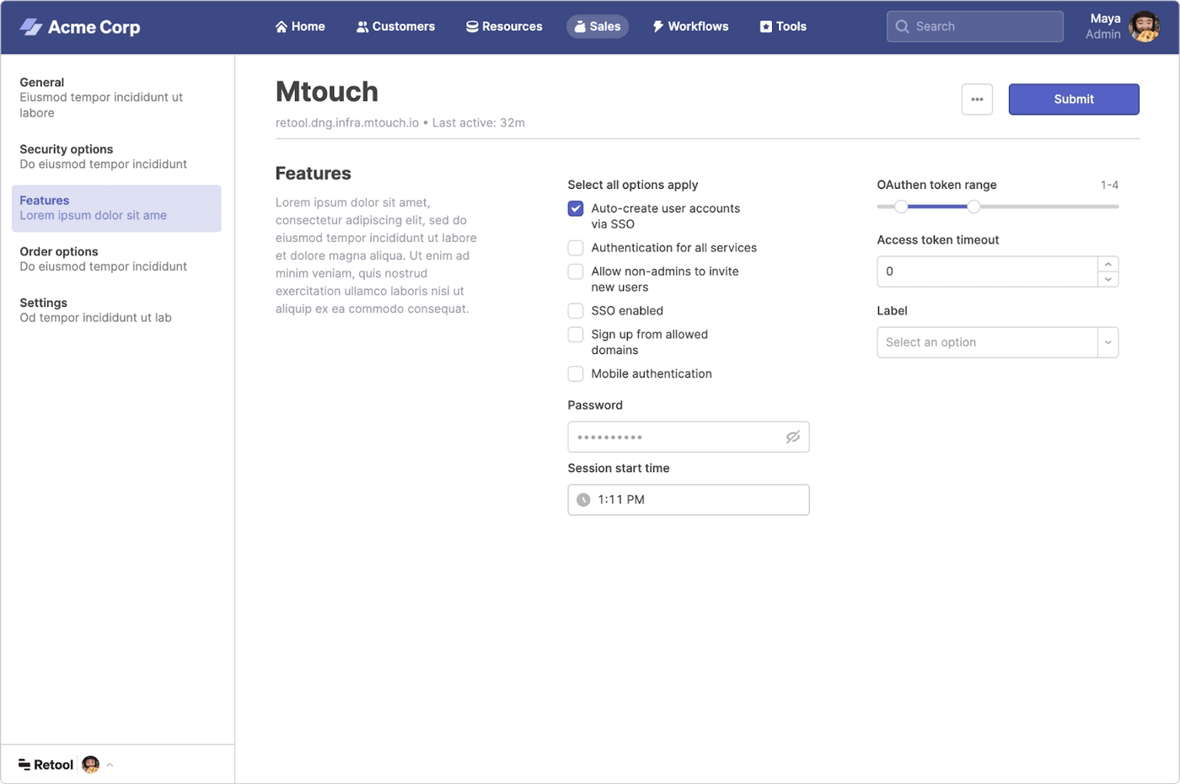Click the Tools icon in navigation bar

[764, 26]
